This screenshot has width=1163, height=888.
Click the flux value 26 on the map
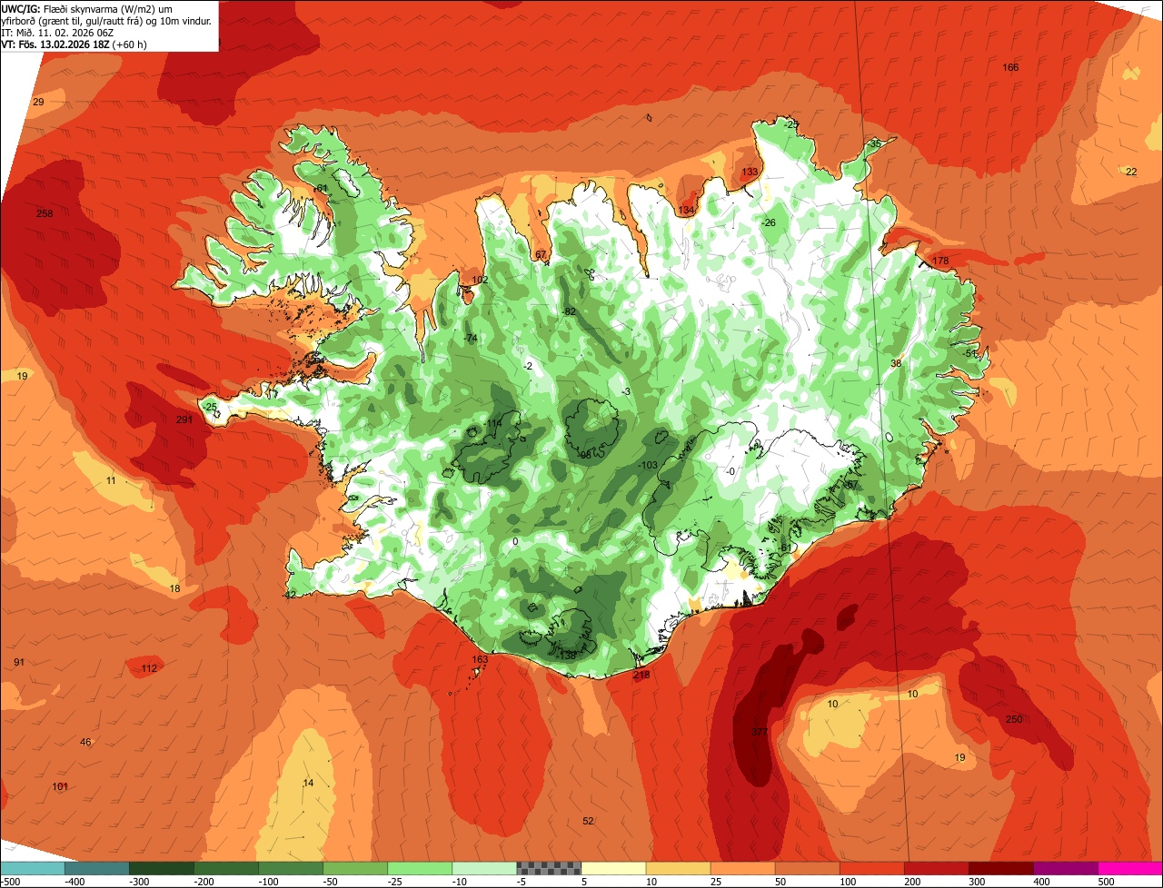pyautogui.click(x=770, y=222)
